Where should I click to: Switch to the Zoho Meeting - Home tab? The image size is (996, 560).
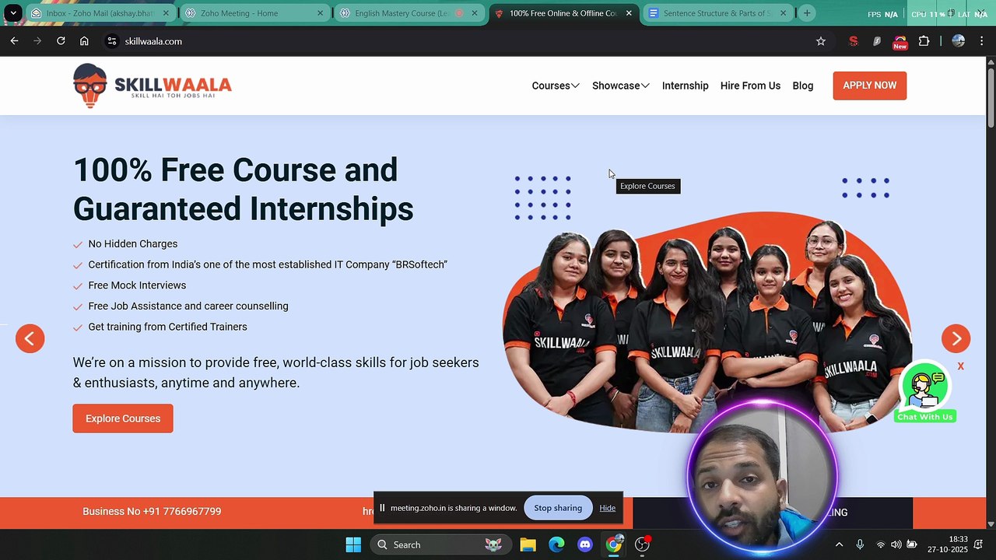tap(254, 13)
